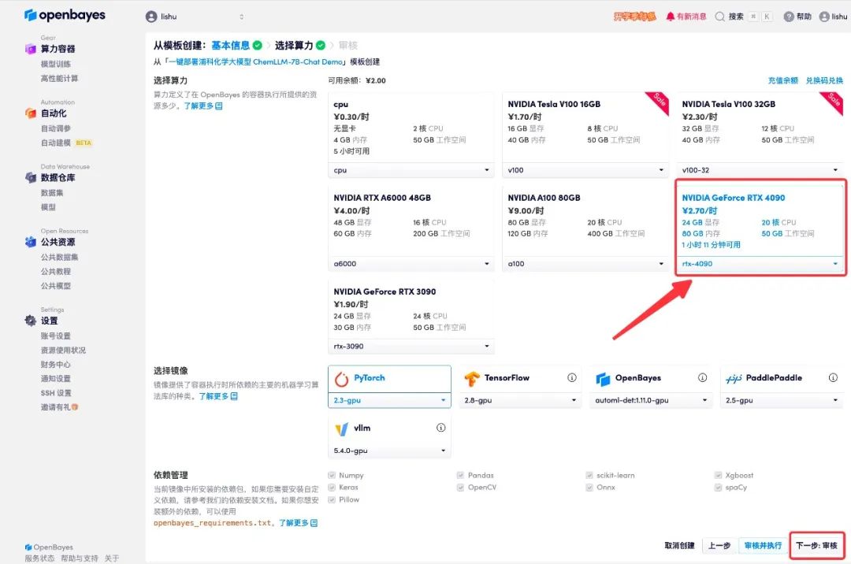
Task: Open the PyTorch 2.3-gpu version dropdown
Action: click(390, 400)
